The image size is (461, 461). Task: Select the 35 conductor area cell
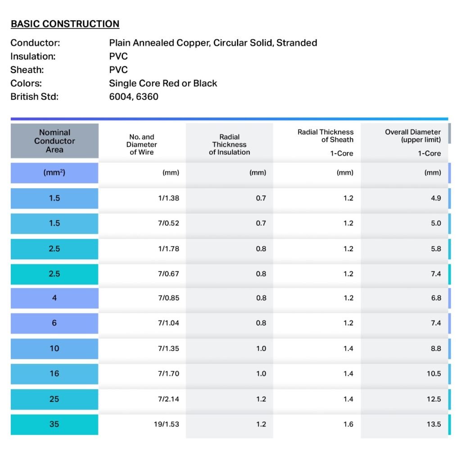coord(54,424)
